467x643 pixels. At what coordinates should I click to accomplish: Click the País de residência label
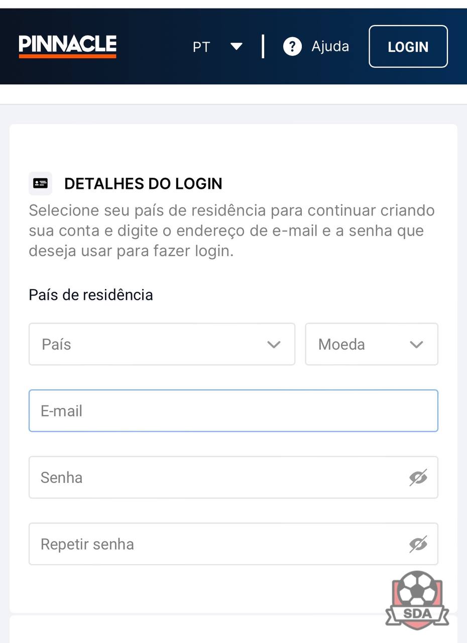[91, 295]
